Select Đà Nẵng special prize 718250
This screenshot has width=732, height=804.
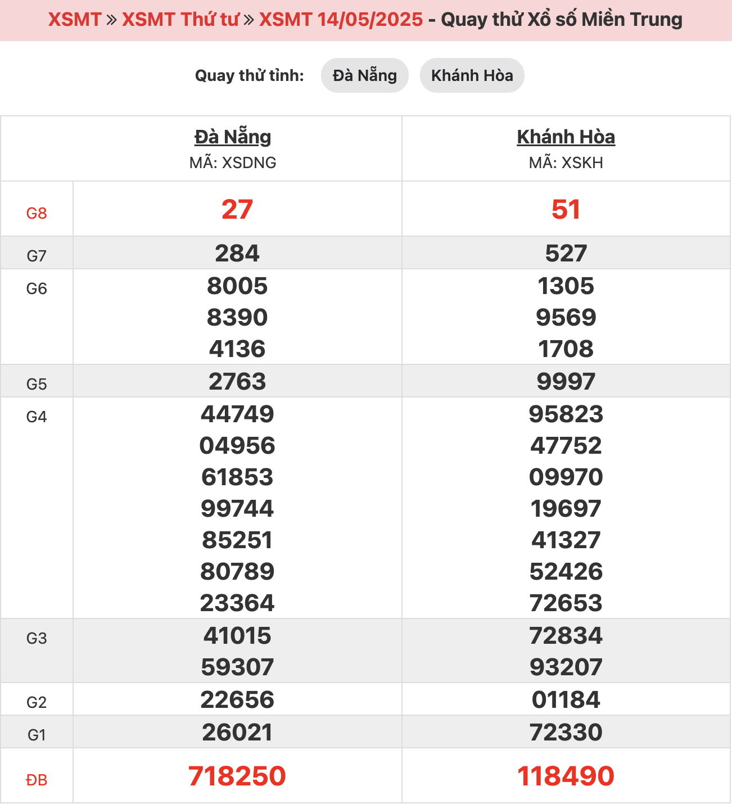click(237, 776)
